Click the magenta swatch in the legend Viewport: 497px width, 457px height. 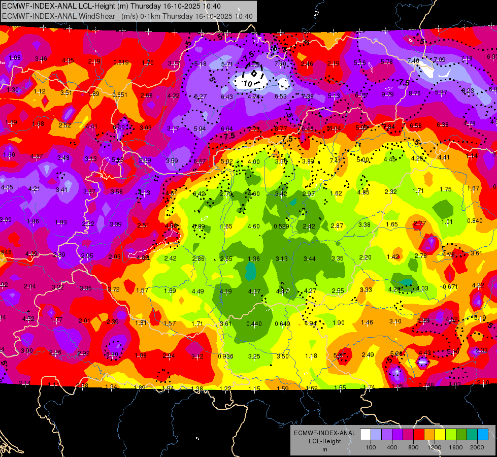pos(408,435)
